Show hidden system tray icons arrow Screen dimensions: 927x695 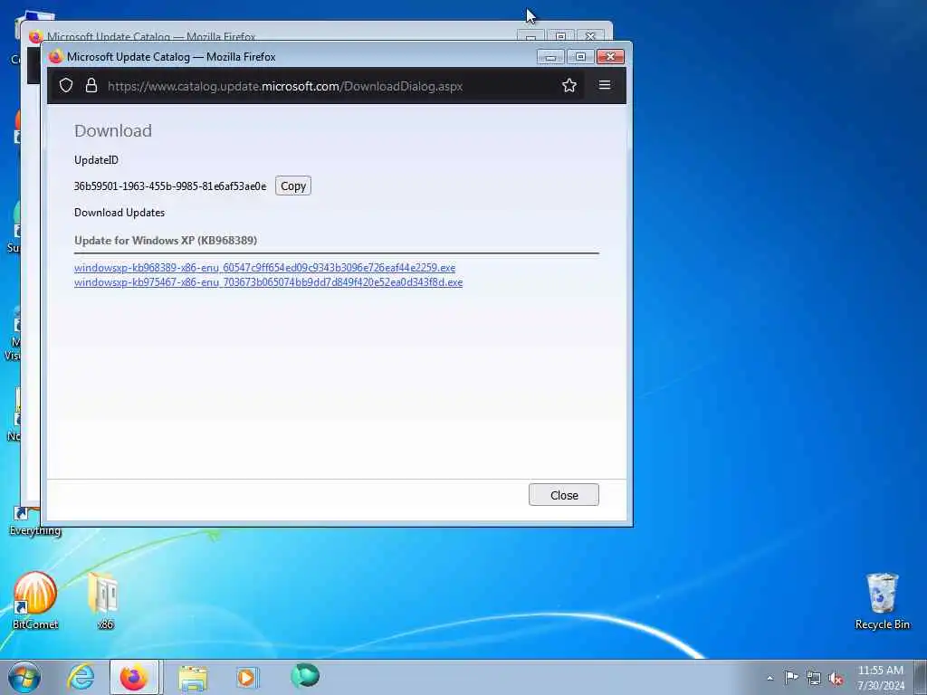coord(769,679)
